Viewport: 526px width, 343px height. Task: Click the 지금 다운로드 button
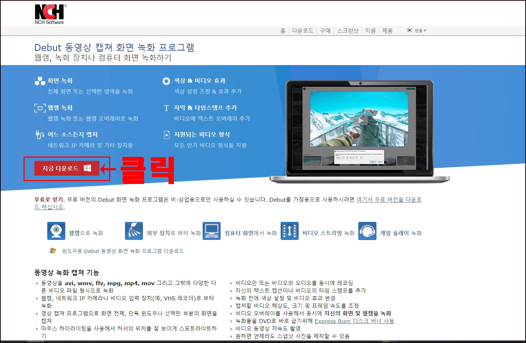pyautogui.click(x=67, y=168)
